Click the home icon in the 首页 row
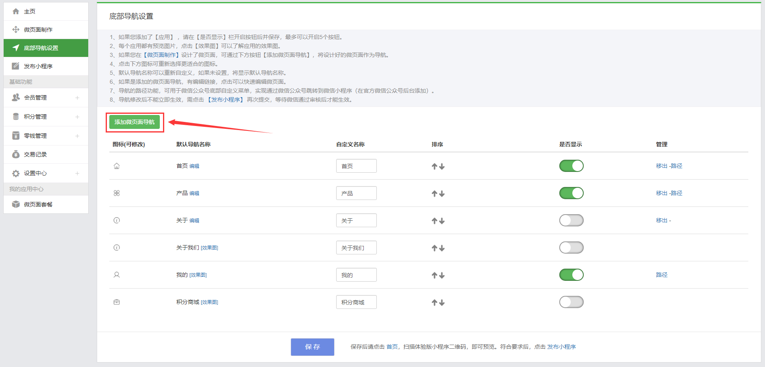 pos(117,166)
